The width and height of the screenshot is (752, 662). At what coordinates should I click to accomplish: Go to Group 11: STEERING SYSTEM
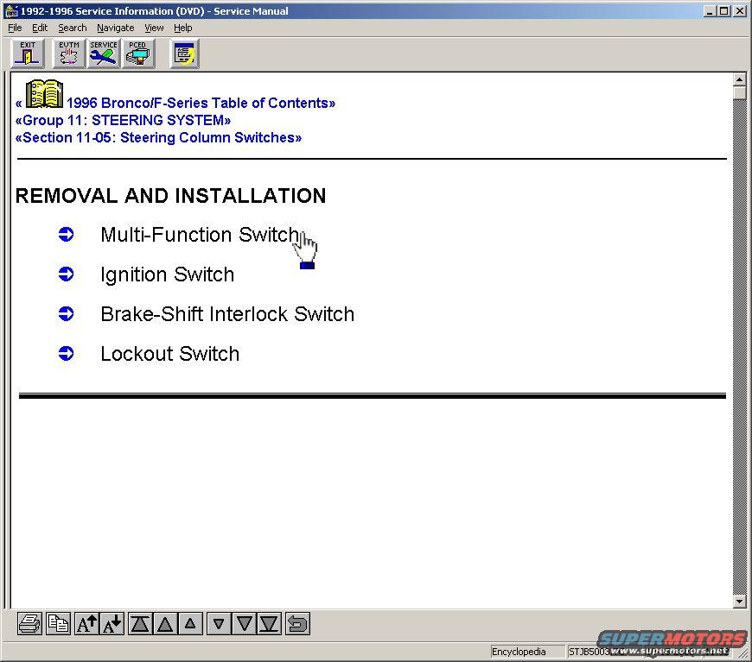(123, 120)
